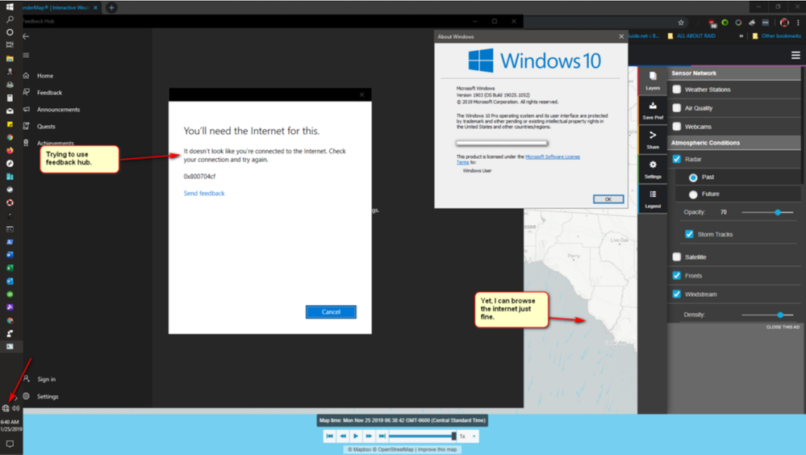
Task: Go back using Feedback Hub back arrow
Action: click(26, 36)
